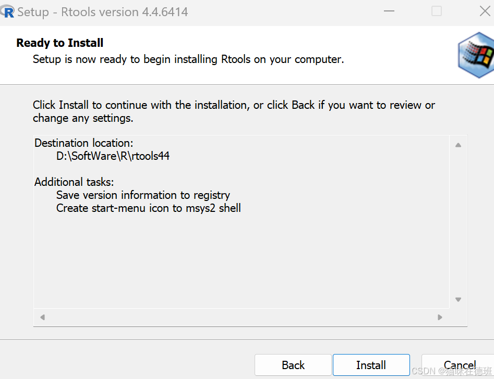Screen dimensions: 494x379
Task: Click the 'Destination location:' label
Action: pos(84,143)
